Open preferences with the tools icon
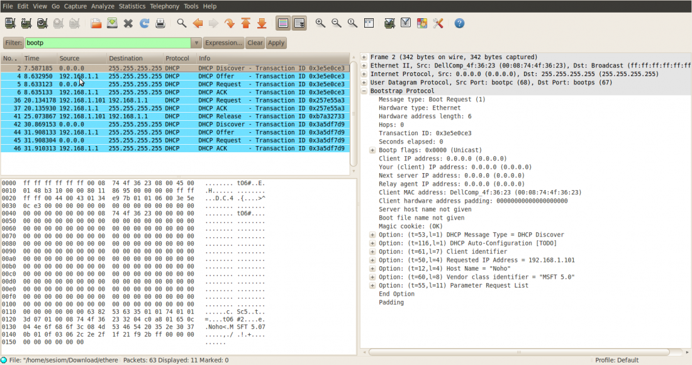Image resolution: width=692 pixels, height=365 pixels. pyautogui.click(x=438, y=23)
